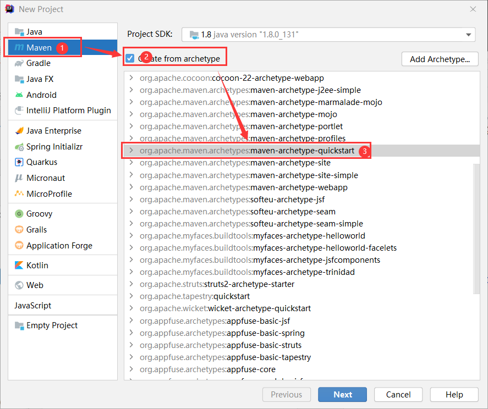The image size is (488, 409).
Task: Select appfuse-basic-struts archetype row
Action: (302, 345)
